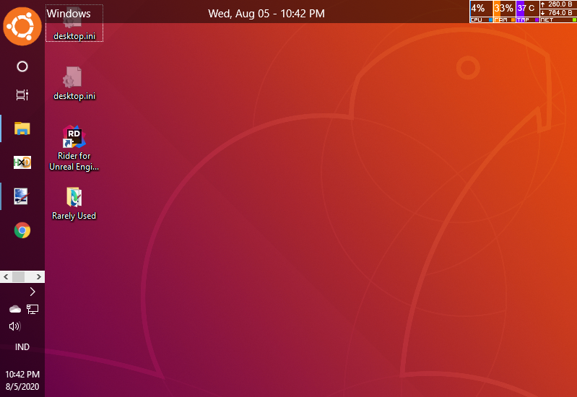Open Google Chrome from the taskbar
This screenshot has height=397, width=577.
(22, 230)
